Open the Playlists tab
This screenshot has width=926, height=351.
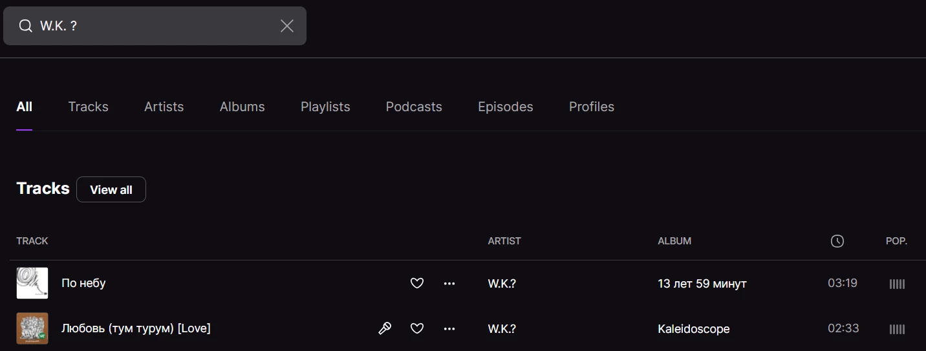click(x=325, y=107)
